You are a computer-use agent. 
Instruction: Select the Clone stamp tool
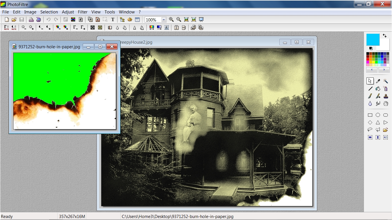click(x=386, y=96)
